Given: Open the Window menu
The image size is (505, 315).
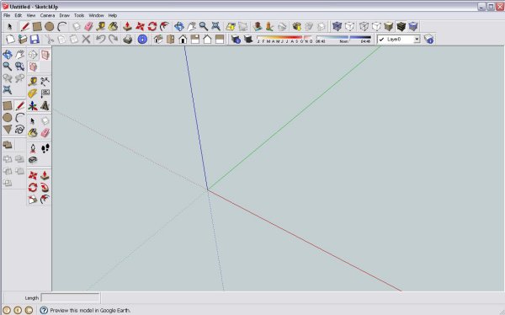Looking at the screenshot, I should pyautogui.click(x=96, y=15).
